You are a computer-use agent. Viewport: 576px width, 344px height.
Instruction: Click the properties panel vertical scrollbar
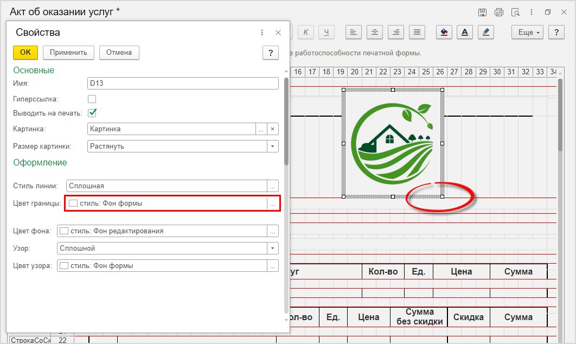(286, 122)
